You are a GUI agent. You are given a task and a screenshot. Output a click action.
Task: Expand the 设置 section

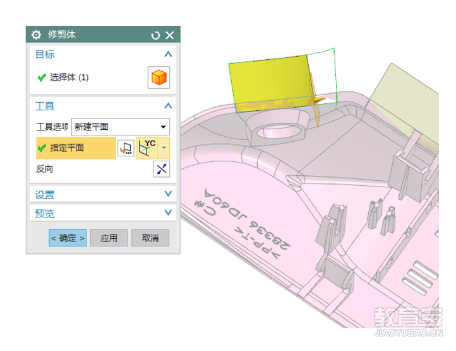click(168, 194)
